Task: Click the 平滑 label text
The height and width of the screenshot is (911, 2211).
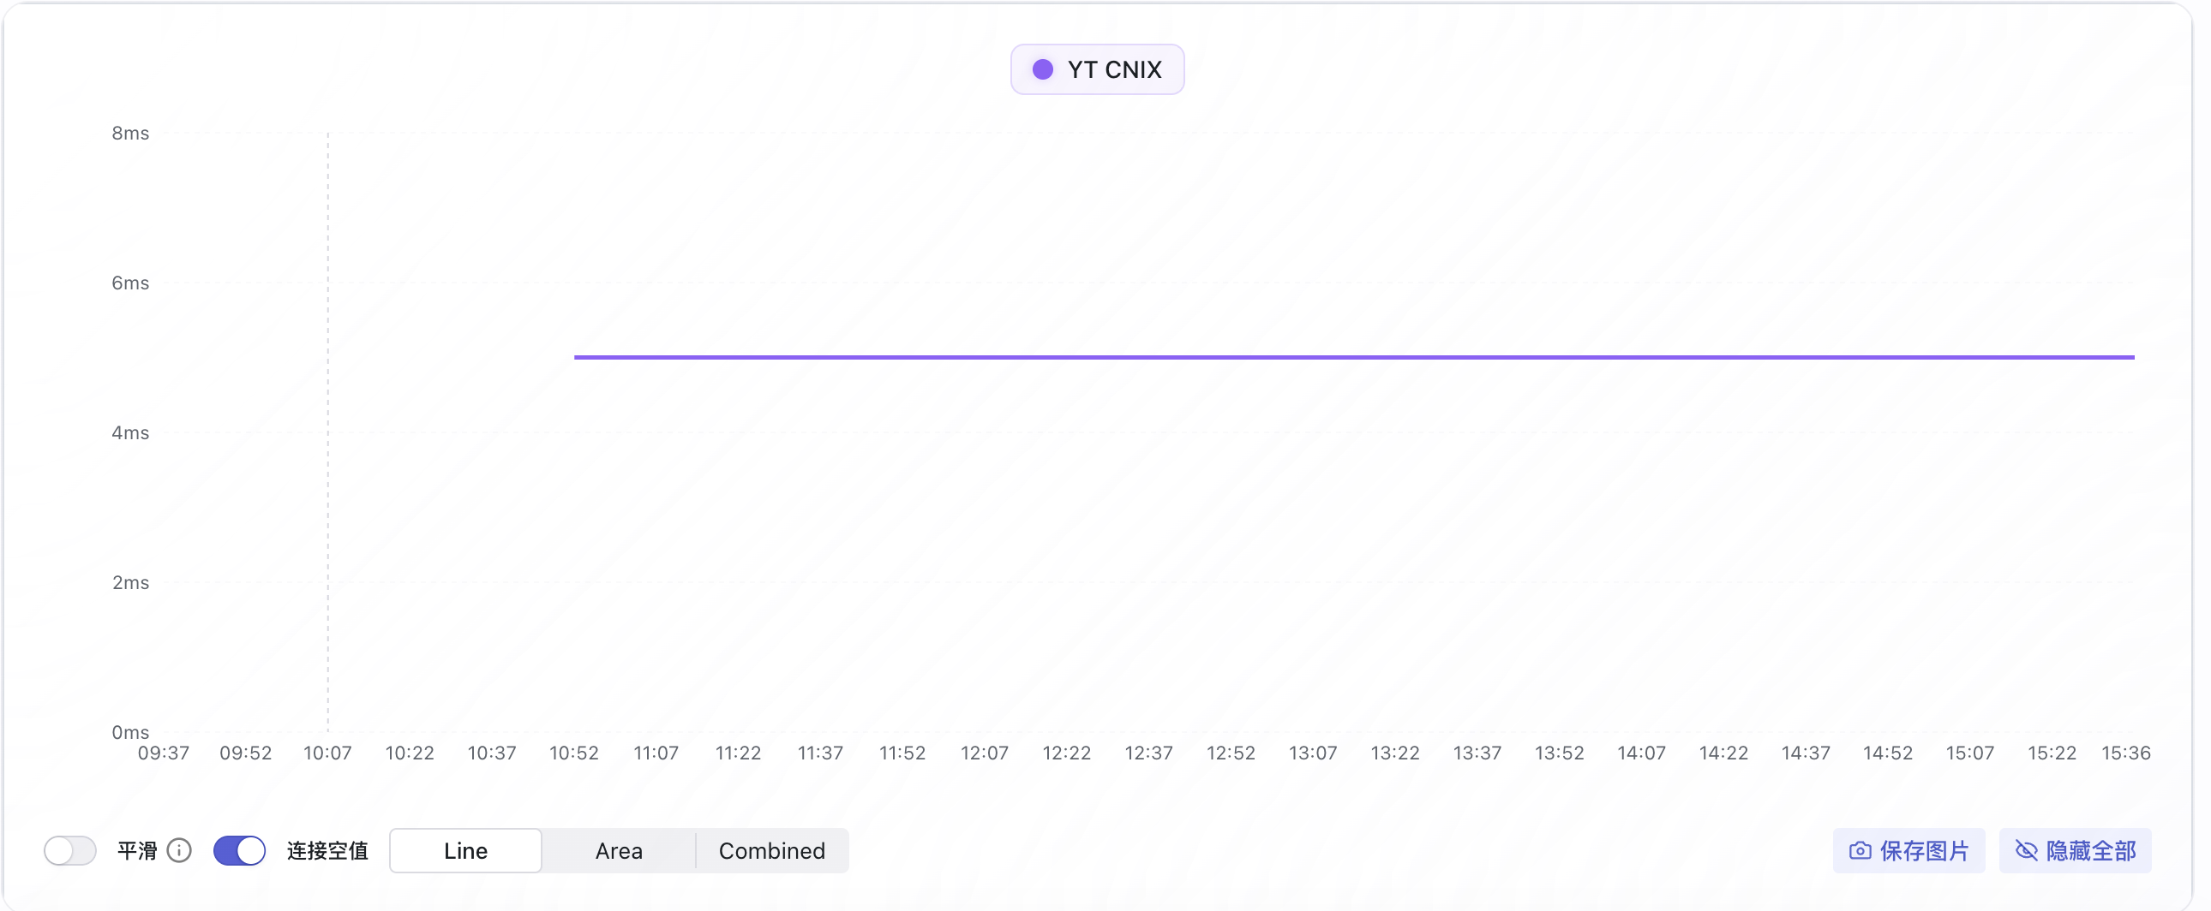Action: click(x=137, y=850)
